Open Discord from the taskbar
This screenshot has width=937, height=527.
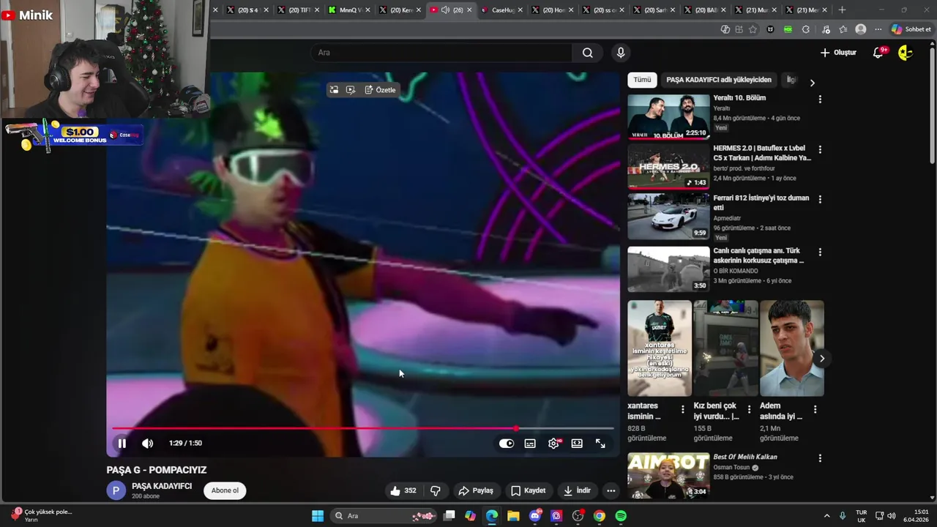click(x=535, y=516)
